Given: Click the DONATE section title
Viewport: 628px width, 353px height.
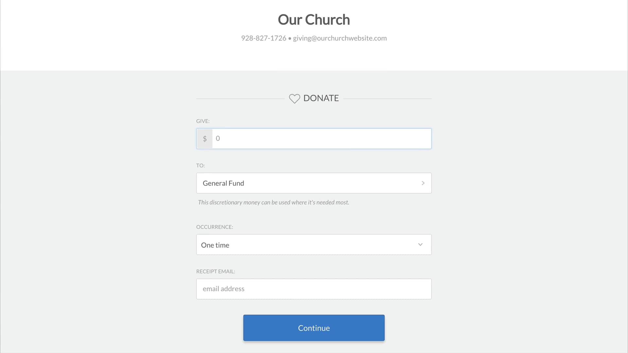Looking at the screenshot, I should tap(321, 98).
